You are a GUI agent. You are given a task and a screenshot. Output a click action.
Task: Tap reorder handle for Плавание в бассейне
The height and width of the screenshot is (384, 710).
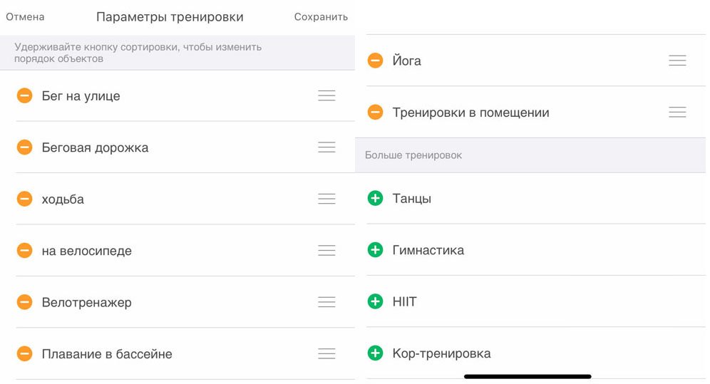[326, 353]
